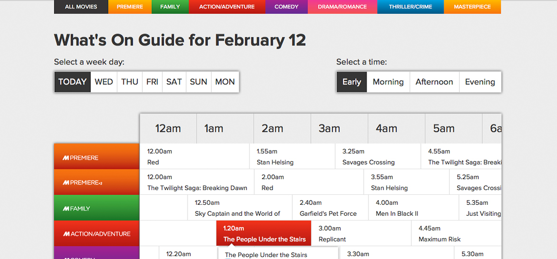Go to the COMEDY category tab
This screenshot has width=557, height=259.
pos(286,7)
